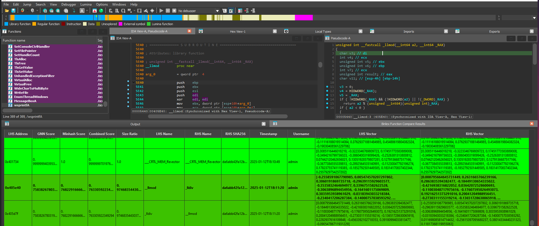Viewport: 539px width, 226px height.
Task: Click the Library function legend swatch
Action: coord(5,24)
